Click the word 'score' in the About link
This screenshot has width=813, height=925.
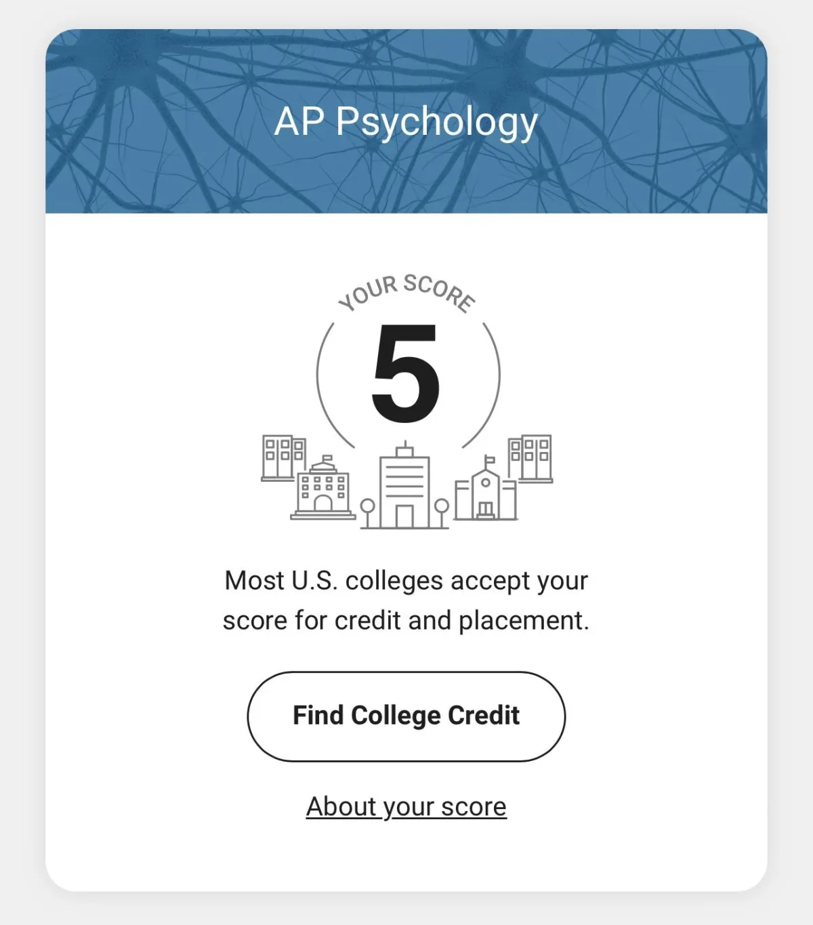tap(474, 806)
